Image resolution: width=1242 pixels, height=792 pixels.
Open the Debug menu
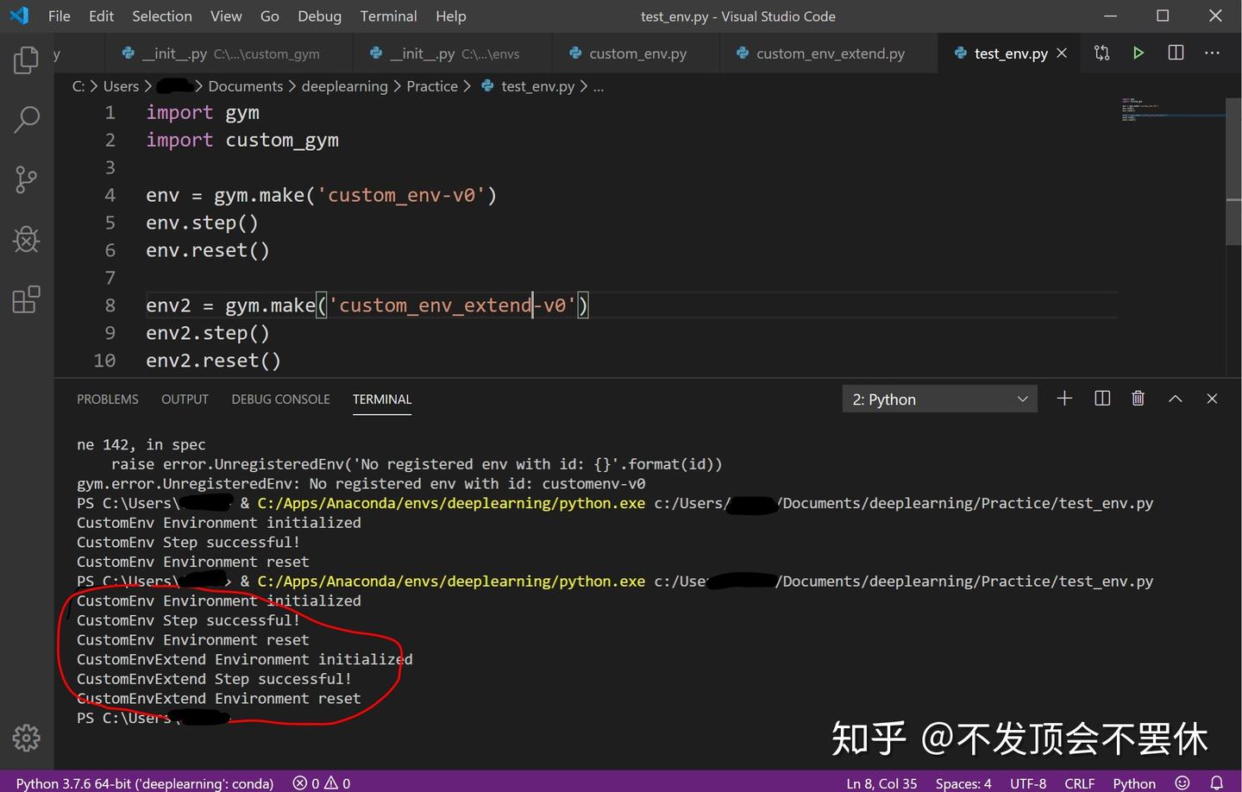tap(318, 16)
